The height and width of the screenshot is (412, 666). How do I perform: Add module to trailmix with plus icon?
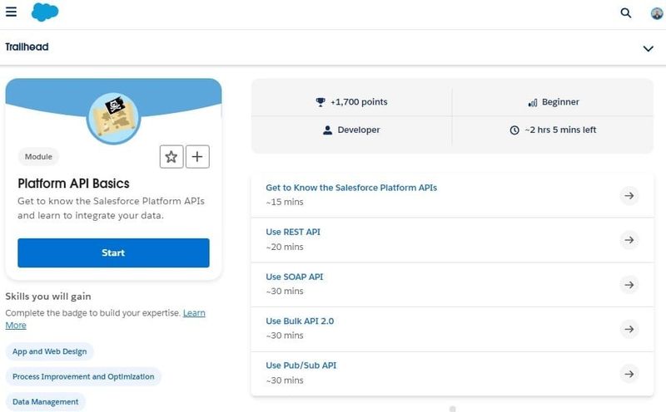click(x=197, y=157)
